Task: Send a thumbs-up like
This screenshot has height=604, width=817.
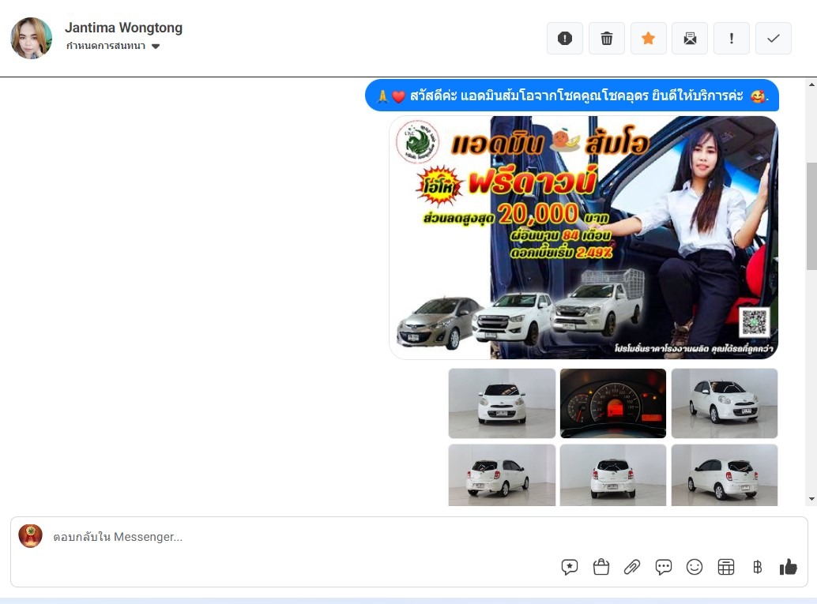Action: (x=788, y=567)
